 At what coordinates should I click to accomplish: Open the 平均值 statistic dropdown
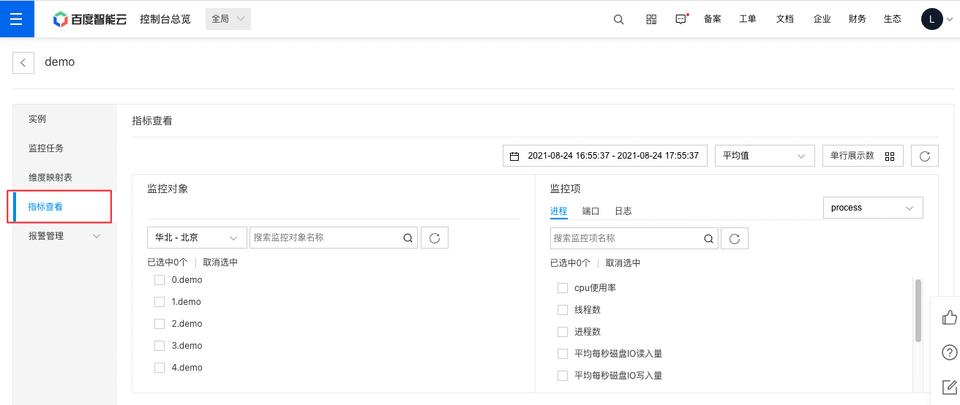(765, 156)
